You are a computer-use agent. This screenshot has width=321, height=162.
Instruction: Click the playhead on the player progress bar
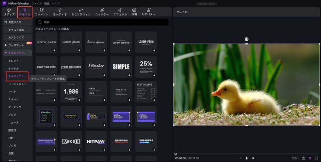click(x=175, y=154)
